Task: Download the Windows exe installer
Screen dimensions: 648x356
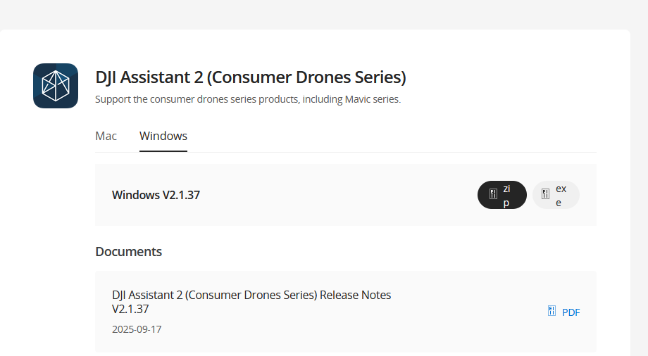Action: 556,195
